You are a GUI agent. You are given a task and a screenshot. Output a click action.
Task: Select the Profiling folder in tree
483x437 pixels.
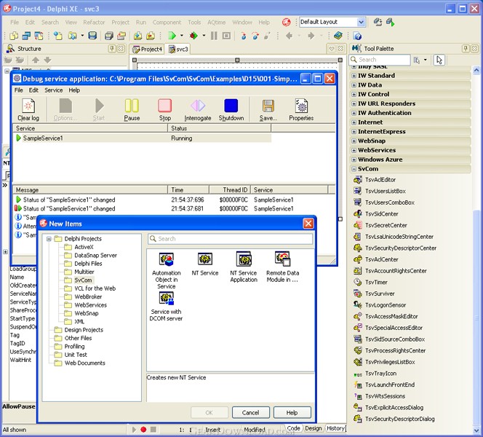tap(70, 347)
